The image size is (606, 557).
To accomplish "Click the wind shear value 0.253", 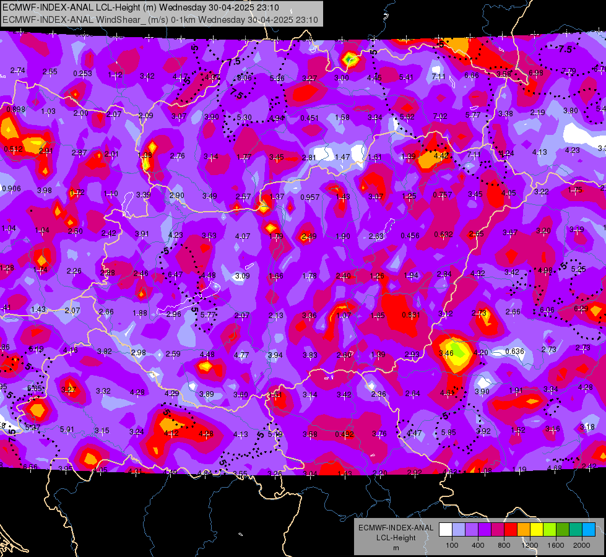I will [x=83, y=74].
